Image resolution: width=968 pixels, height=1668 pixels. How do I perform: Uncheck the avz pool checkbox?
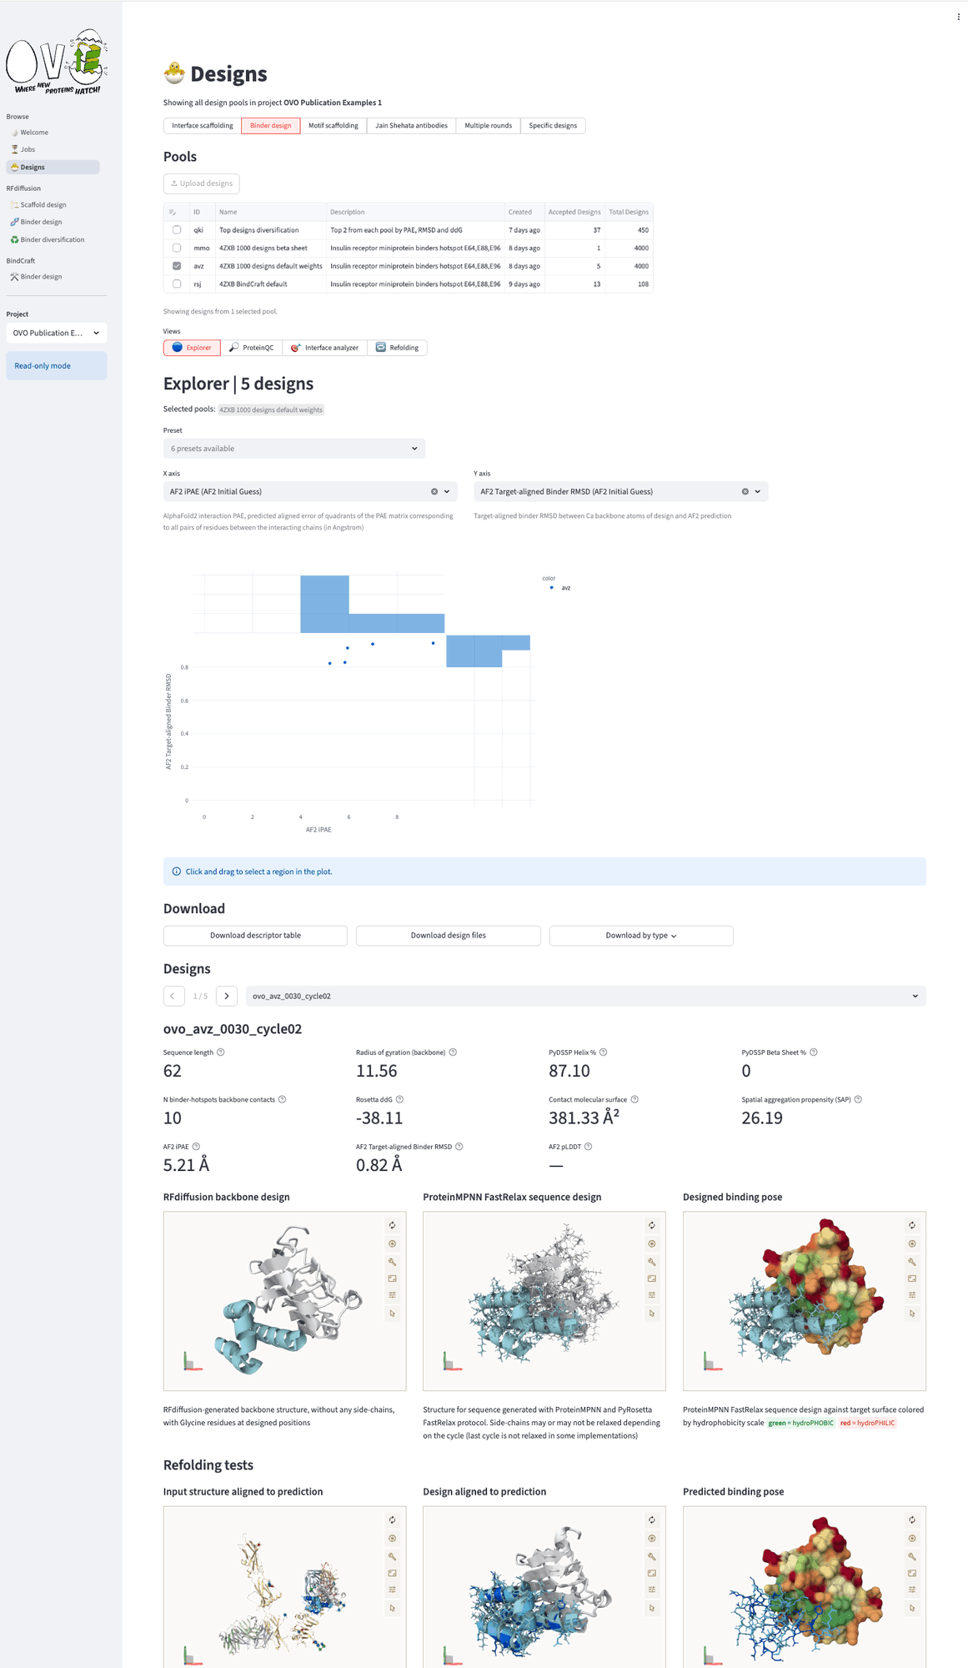[177, 266]
